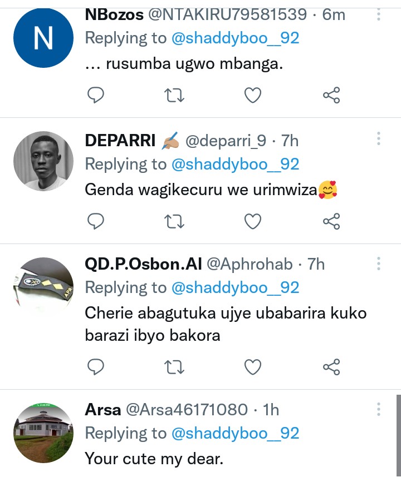This screenshot has height=482, width=401.
Task: Like the 'Cherie abagutuka' tweet
Action: (253, 367)
